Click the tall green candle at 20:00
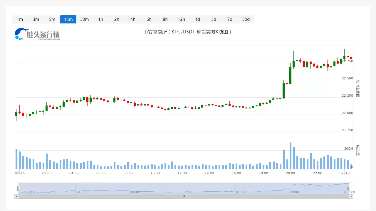Image resolution: width=376 pixels, height=211 pixels. pos(290,75)
